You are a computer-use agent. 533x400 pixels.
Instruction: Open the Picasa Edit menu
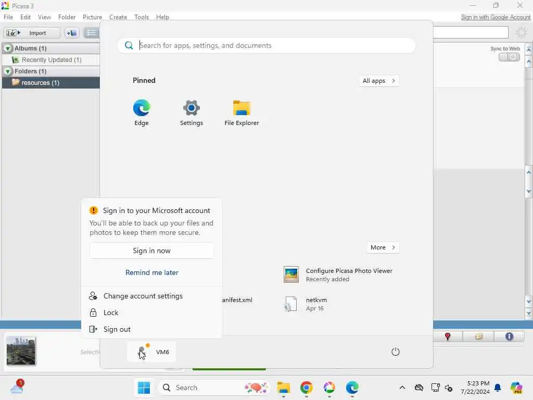tap(25, 17)
